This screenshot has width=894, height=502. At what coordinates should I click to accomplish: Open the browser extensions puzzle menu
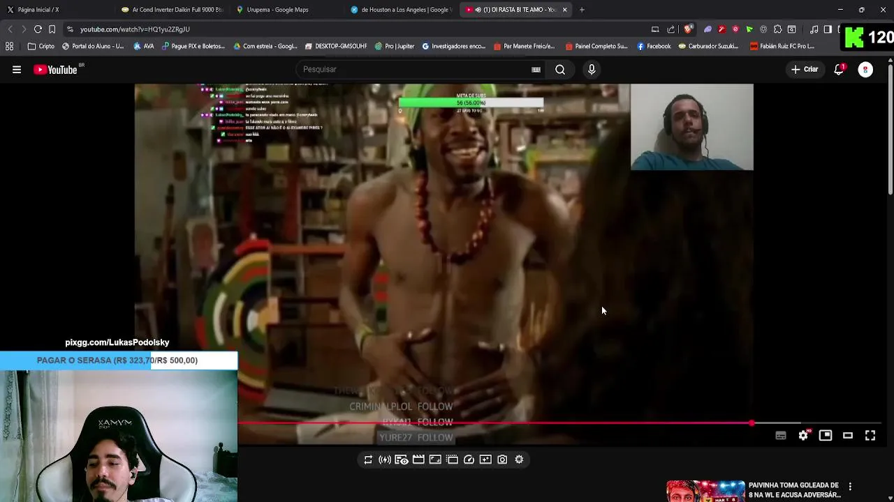click(777, 29)
